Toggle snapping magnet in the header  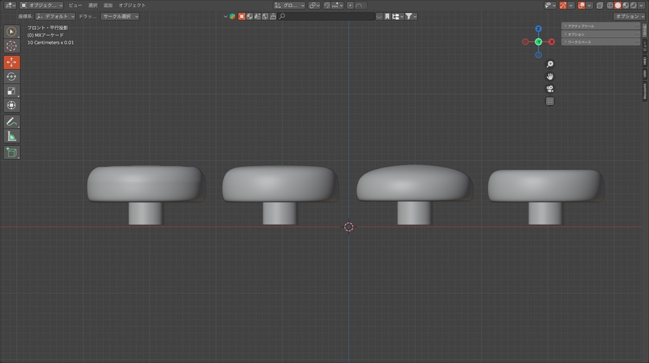(327, 5)
